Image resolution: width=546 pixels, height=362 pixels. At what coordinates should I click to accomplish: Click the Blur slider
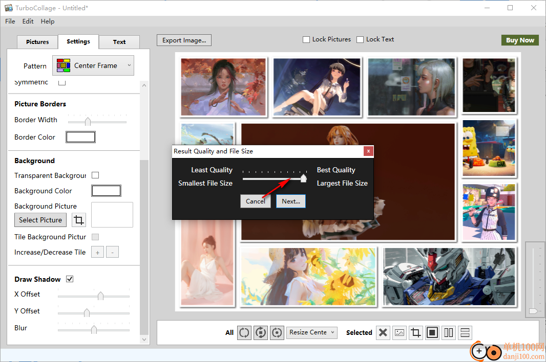94,329
